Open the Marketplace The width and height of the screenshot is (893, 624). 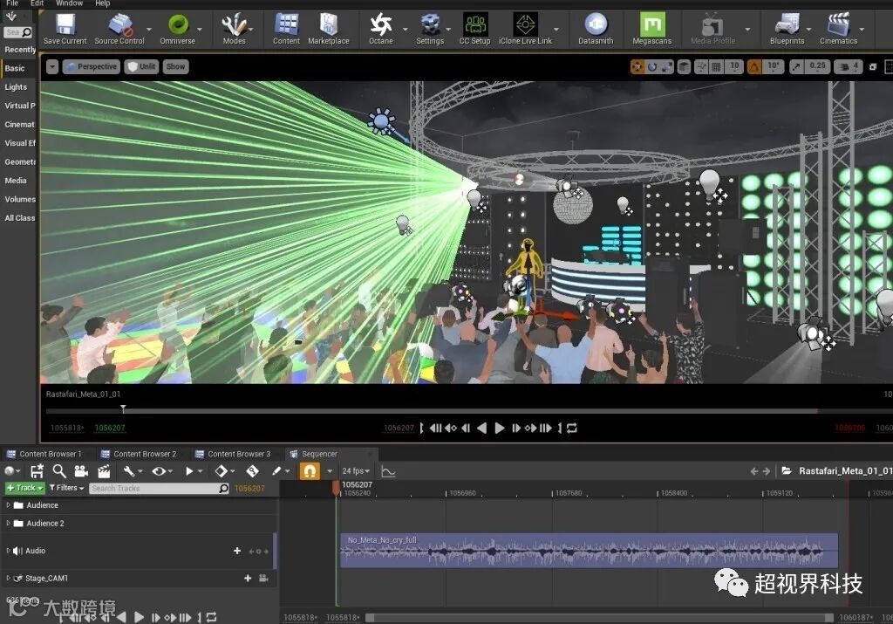329,29
